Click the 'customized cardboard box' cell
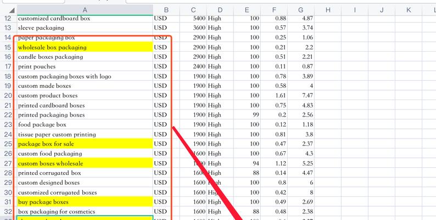The height and width of the screenshot is (220, 436). 85,18
